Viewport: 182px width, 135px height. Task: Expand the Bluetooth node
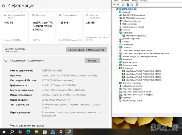click(117, 12)
